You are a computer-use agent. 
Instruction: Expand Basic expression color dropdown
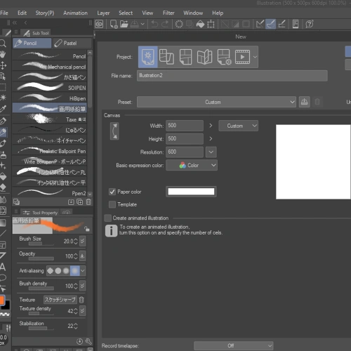point(192,165)
